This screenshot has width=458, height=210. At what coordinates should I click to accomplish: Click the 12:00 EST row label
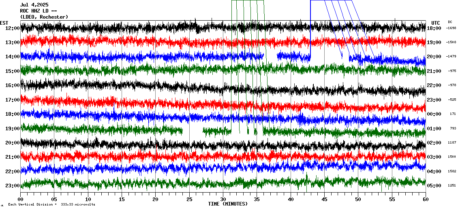13,28
